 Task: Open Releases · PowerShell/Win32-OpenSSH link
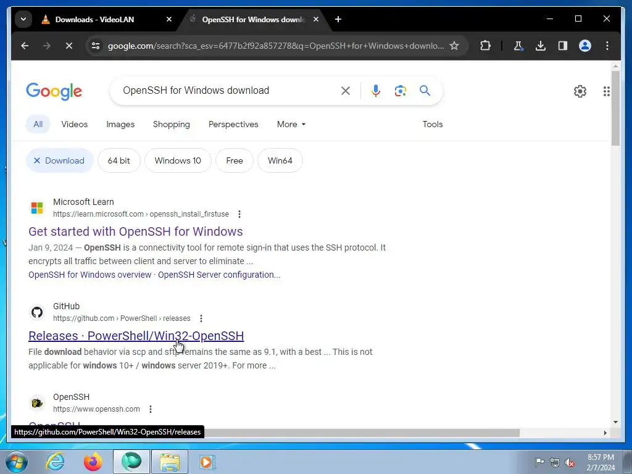click(136, 336)
